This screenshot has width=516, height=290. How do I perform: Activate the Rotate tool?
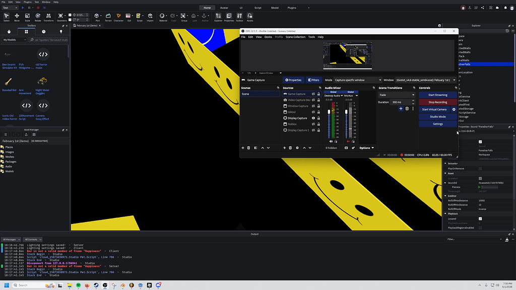point(38,17)
